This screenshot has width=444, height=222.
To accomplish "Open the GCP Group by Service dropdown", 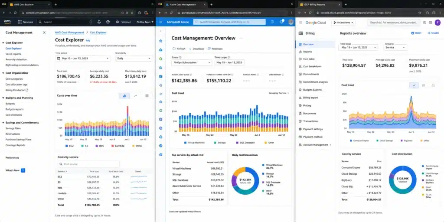I will pyautogui.click(x=395, y=48).
